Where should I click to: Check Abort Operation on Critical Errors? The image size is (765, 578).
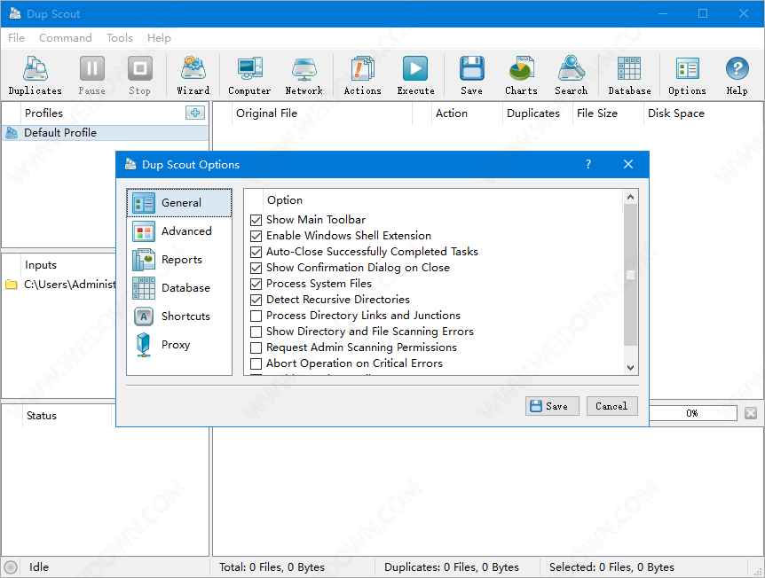click(256, 363)
